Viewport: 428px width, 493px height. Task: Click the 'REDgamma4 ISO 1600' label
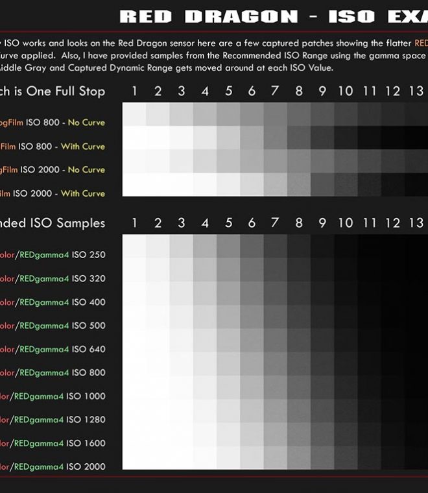click(60, 443)
